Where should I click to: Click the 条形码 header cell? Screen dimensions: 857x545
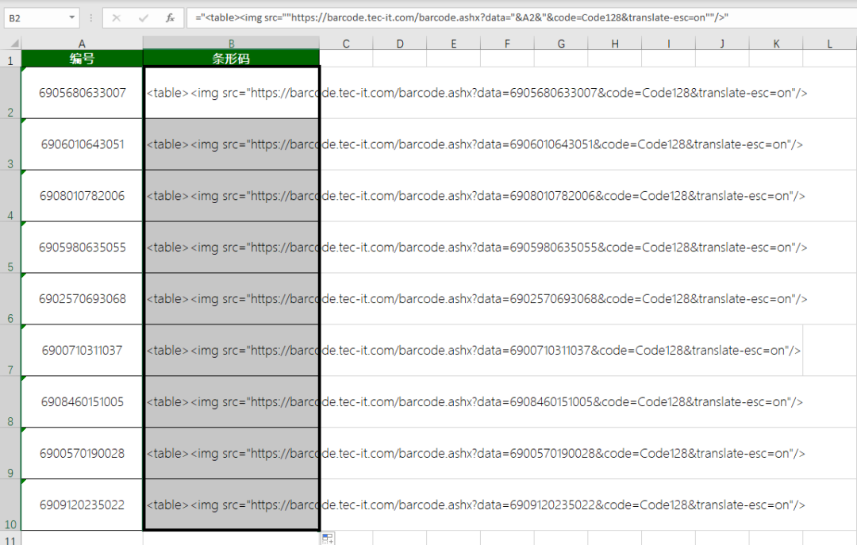tap(231, 59)
